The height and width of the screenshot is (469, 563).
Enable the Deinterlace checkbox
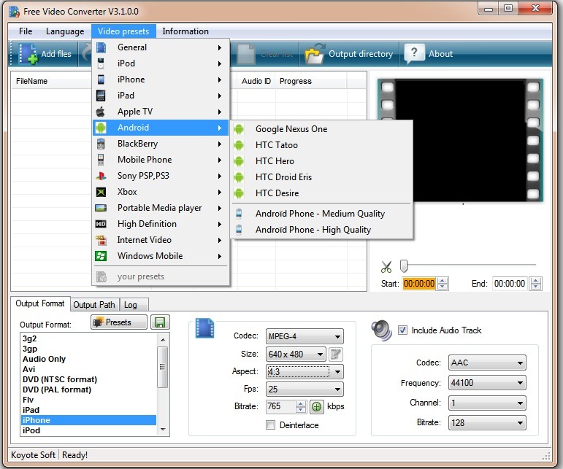coord(271,425)
